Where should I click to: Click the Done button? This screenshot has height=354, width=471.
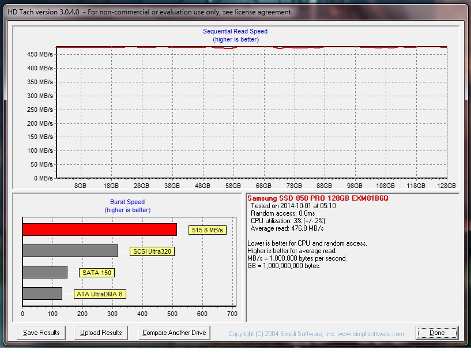437,333
